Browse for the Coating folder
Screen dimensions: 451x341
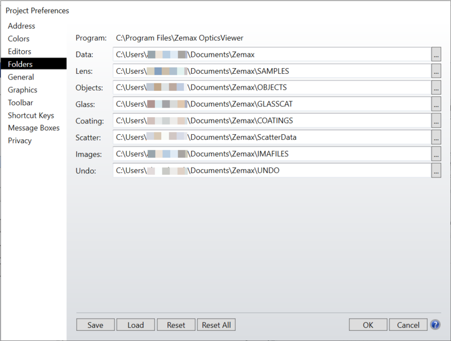tap(436, 121)
